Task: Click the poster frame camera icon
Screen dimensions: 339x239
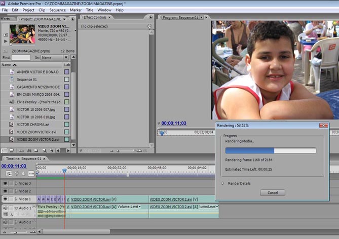Action: point(5,35)
